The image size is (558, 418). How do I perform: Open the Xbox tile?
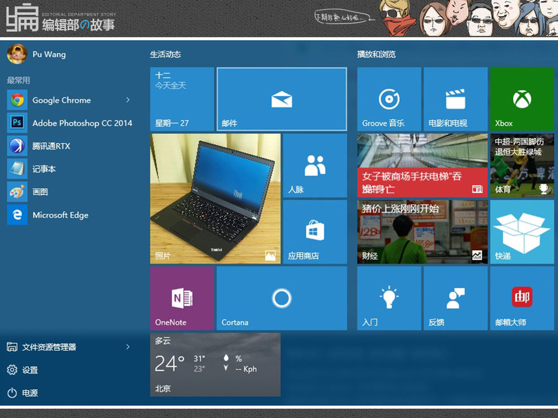[x=522, y=99]
